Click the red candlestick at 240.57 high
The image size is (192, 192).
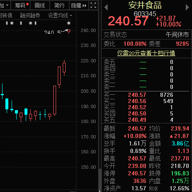tap(69, 32)
